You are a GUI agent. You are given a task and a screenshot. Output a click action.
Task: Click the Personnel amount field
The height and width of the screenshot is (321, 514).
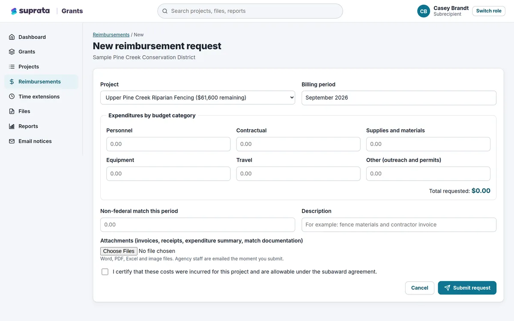(168, 144)
